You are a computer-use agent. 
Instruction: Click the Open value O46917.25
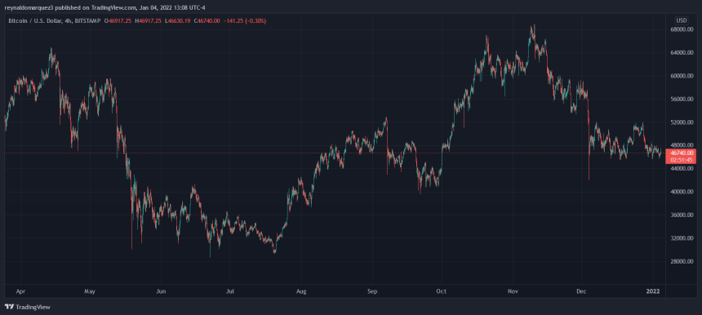pos(118,21)
